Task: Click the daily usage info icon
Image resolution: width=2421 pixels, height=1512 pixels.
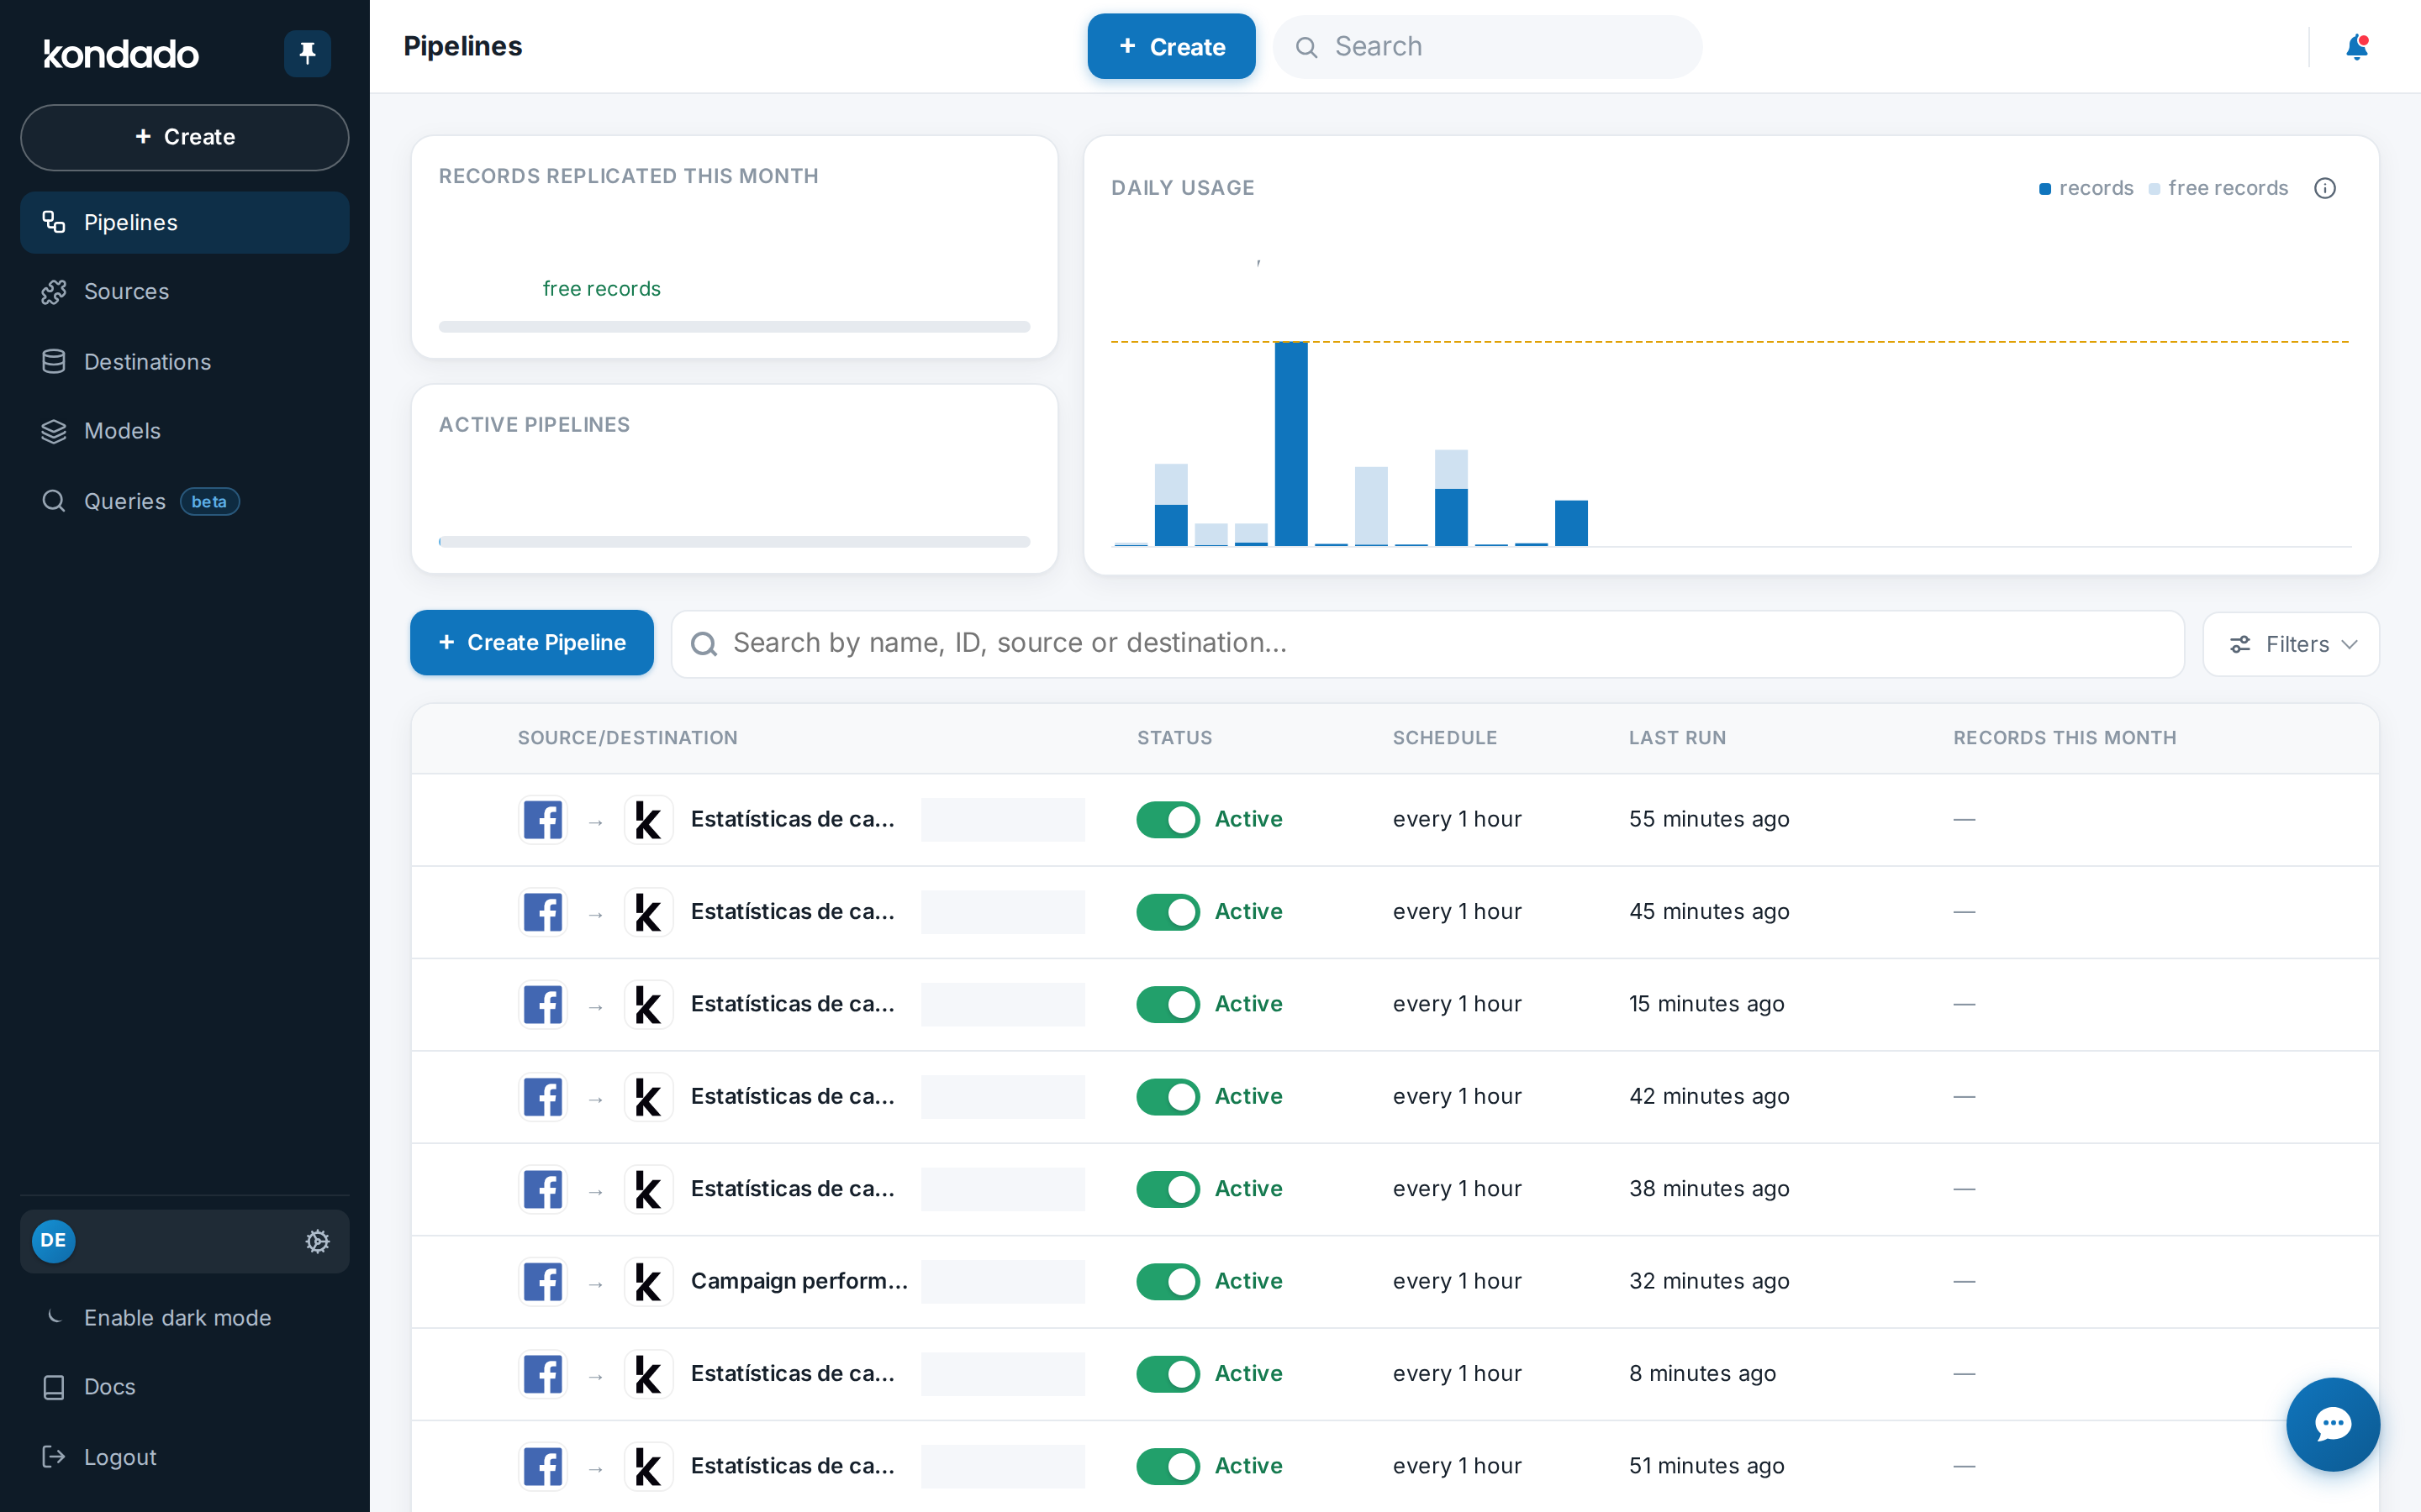Action: click(x=2325, y=188)
